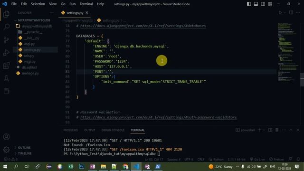The width and height of the screenshot is (304, 171).
Task: Open the Run and Debug view
Action: point(6,53)
